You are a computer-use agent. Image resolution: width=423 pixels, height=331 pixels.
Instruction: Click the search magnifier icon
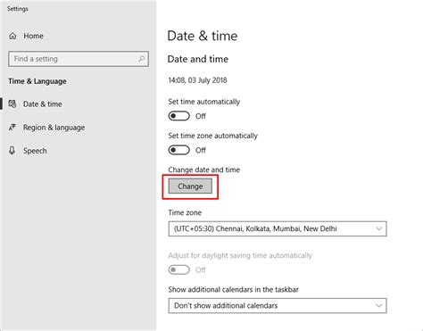[x=142, y=59]
